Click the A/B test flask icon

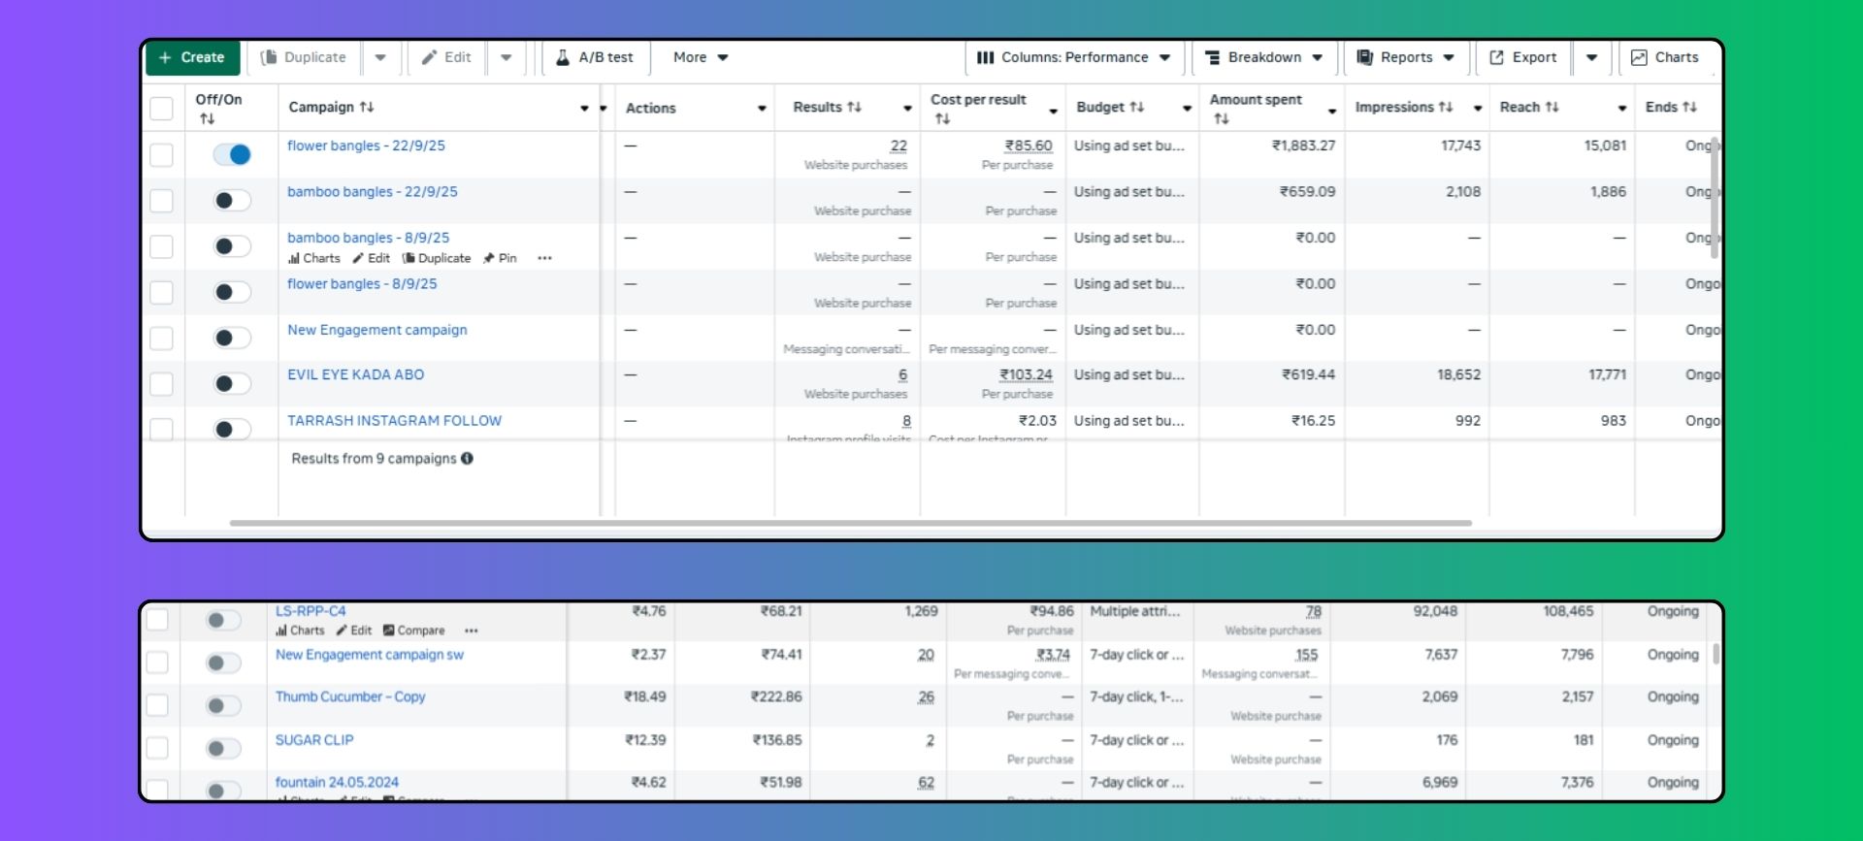(x=562, y=57)
